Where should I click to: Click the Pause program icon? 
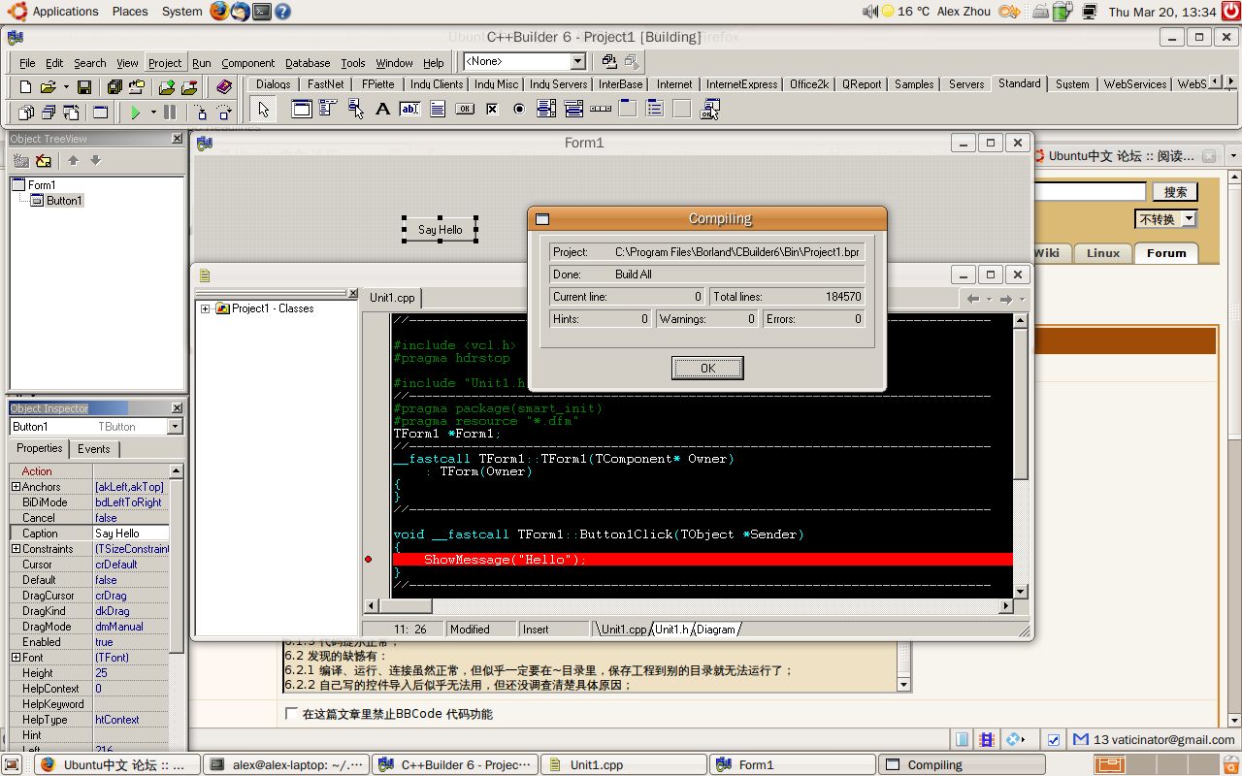click(170, 113)
